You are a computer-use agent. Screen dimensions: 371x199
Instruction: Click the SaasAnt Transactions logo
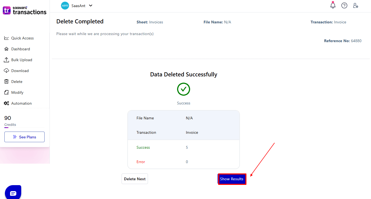[x=24, y=11]
